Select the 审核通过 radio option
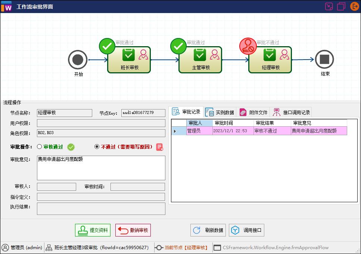 [40, 147]
